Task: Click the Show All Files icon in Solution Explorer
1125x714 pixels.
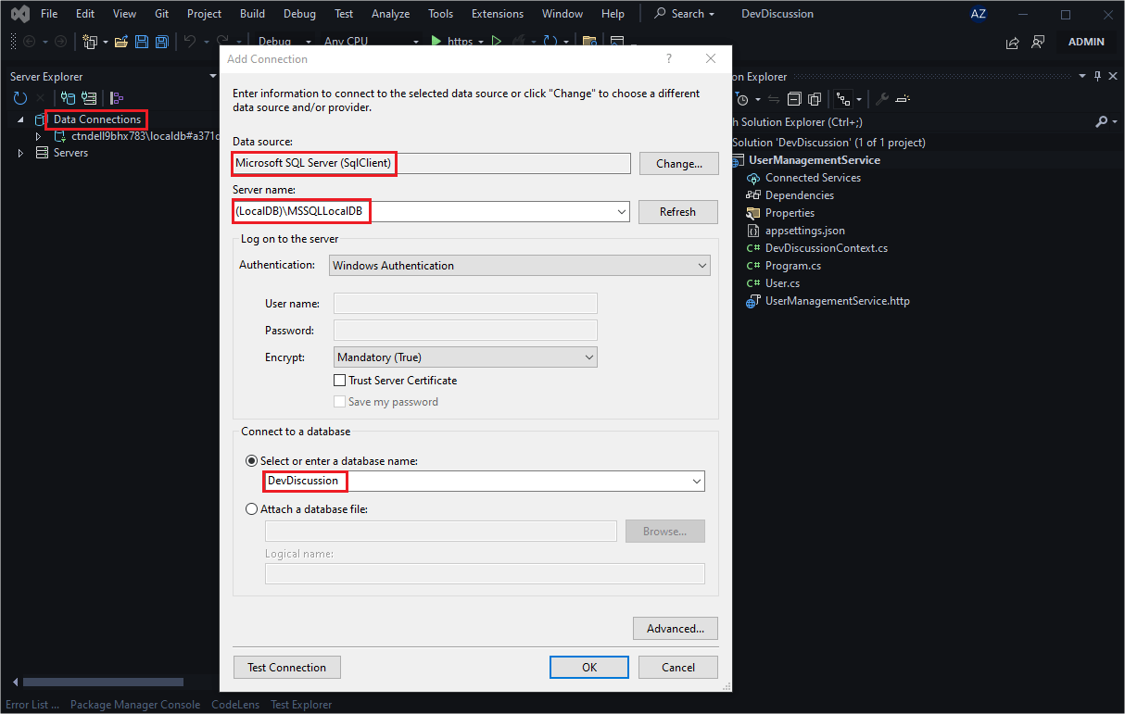Action: tap(815, 99)
